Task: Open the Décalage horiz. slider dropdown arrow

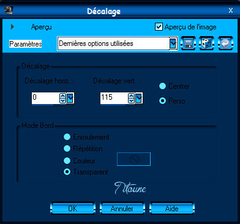Action: pos(70,98)
